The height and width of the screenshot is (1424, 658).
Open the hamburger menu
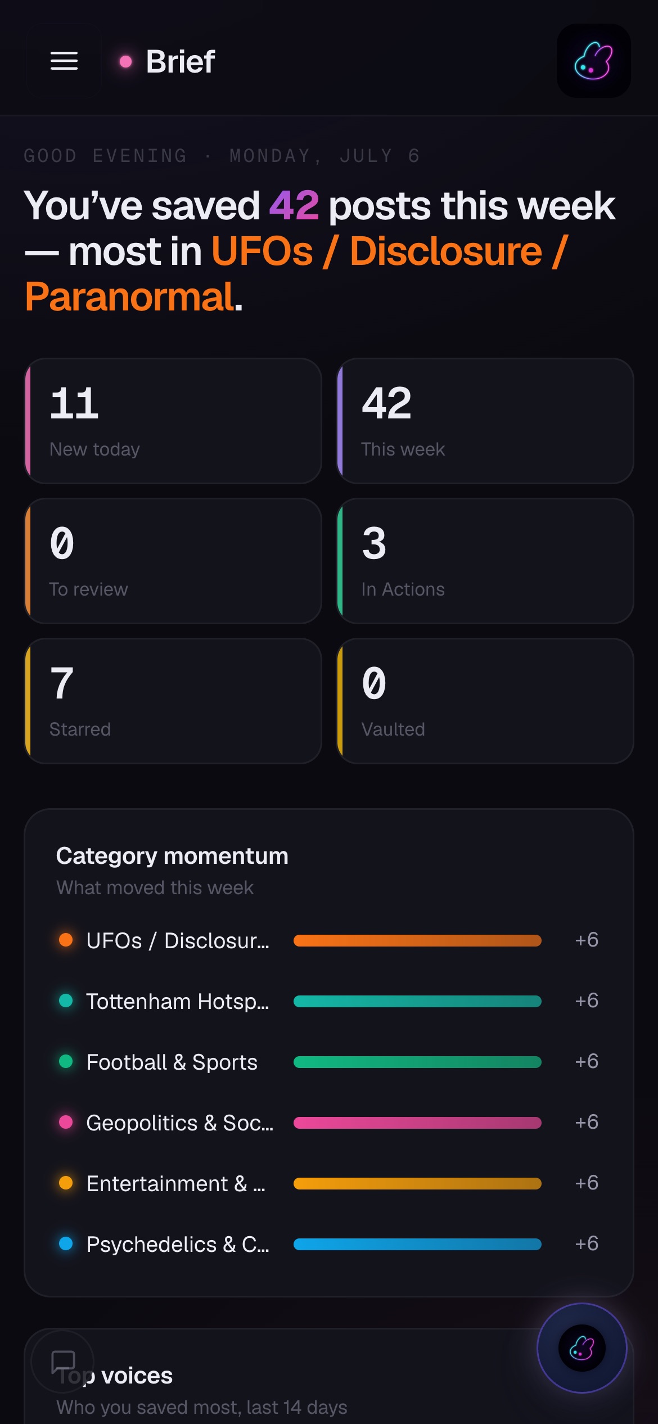point(64,61)
